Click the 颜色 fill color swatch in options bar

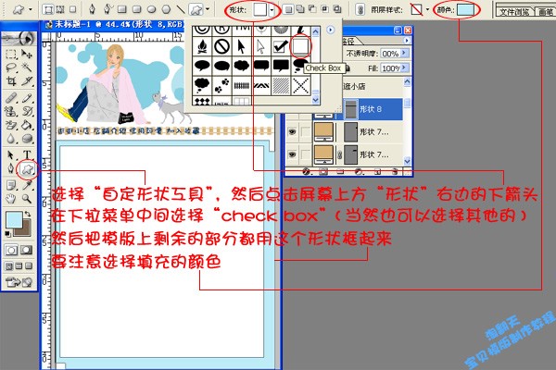[468, 9]
